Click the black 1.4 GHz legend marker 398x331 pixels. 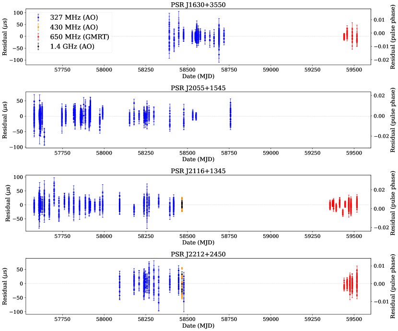[x=38, y=47]
